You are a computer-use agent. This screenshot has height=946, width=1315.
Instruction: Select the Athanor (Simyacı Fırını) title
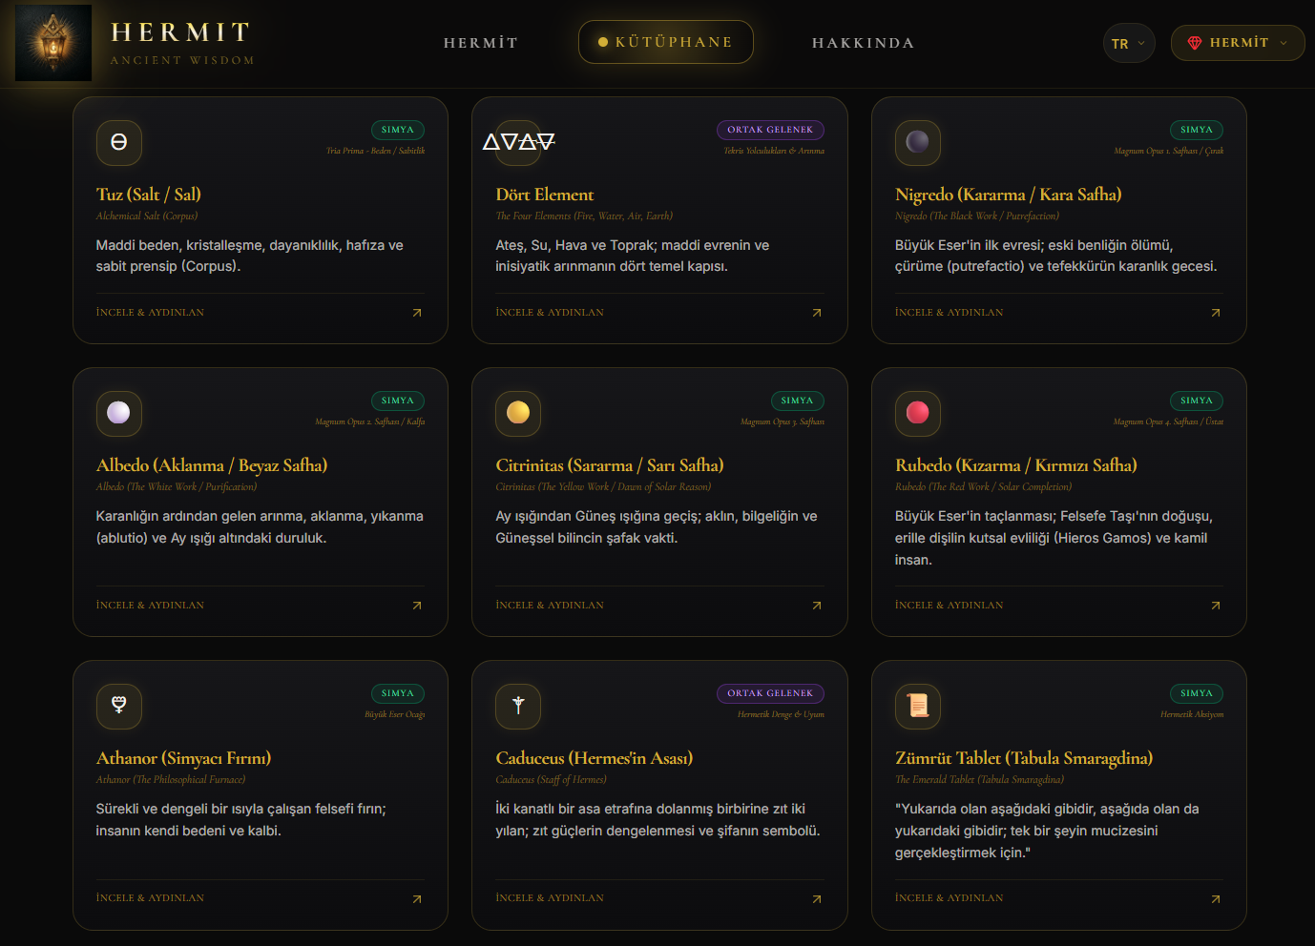[x=183, y=758]
